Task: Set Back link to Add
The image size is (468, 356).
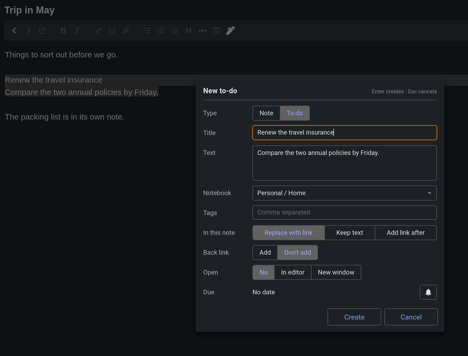Action: [265, 253]
